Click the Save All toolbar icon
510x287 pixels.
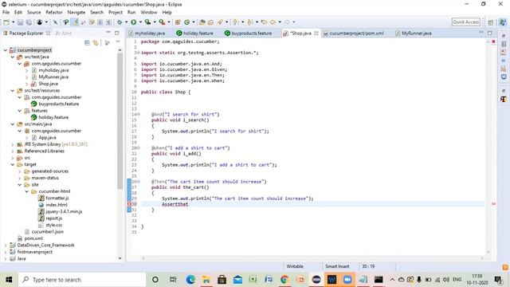(29, 22)
